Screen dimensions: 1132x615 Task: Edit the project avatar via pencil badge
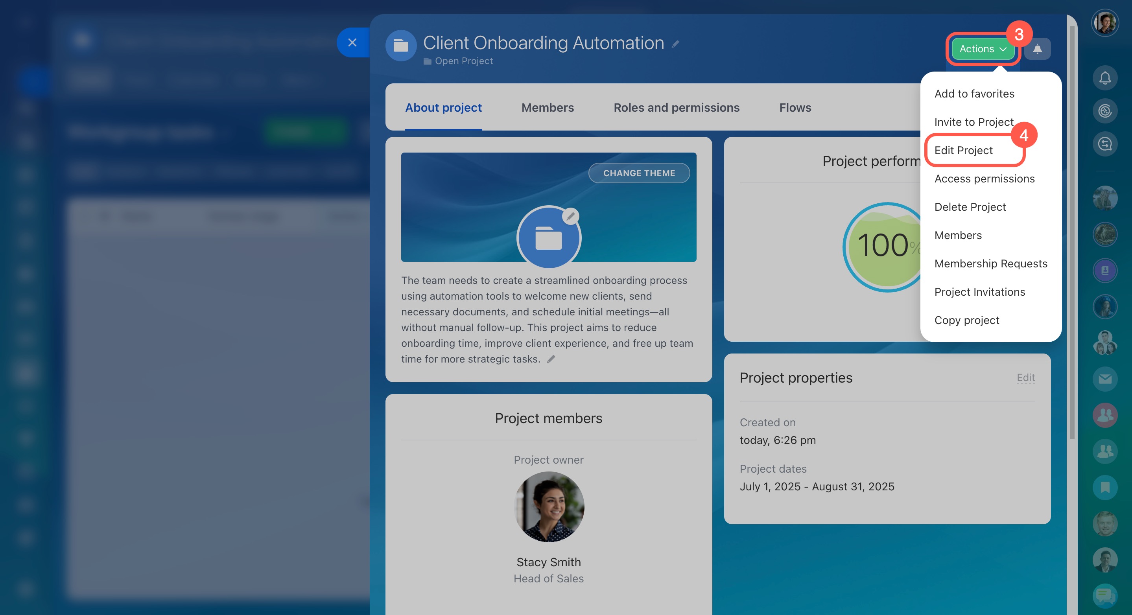pyautogui.click(x=570, y=216)
